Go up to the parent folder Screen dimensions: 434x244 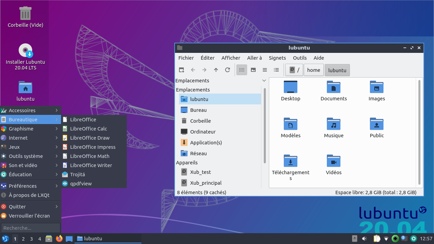216,70
